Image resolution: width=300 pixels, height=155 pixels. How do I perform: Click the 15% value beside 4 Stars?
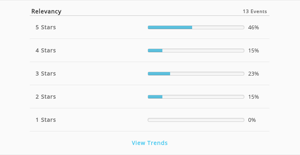tap(254, 51)
